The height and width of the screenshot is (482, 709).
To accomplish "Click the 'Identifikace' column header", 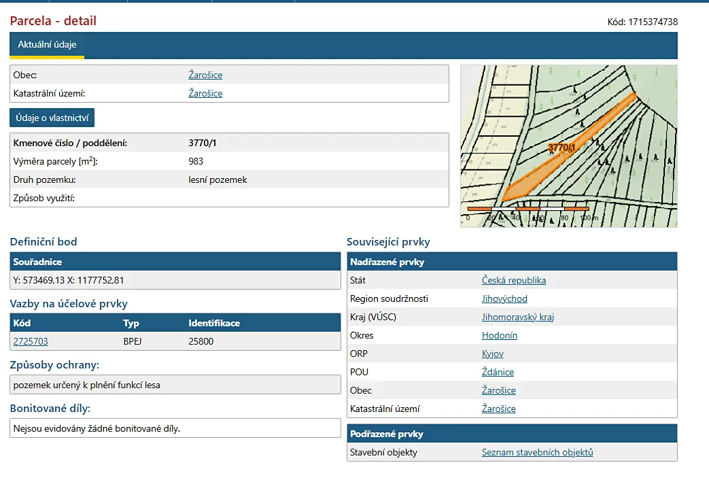I will (x=214, y=324).
